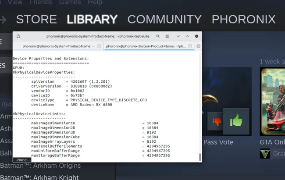Click the driverVersion 8388818 line
The image size is (285, 180).
click(x=71, y=86)
